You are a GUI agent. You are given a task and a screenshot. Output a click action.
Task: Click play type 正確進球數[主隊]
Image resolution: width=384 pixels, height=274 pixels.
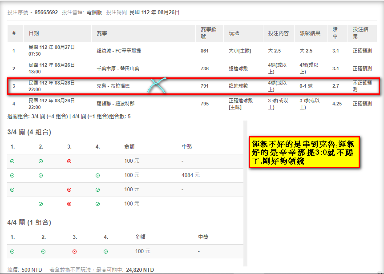241,104
